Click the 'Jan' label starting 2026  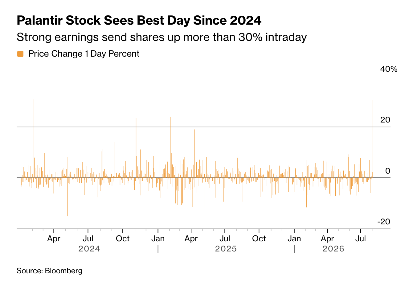click(294, 239)
